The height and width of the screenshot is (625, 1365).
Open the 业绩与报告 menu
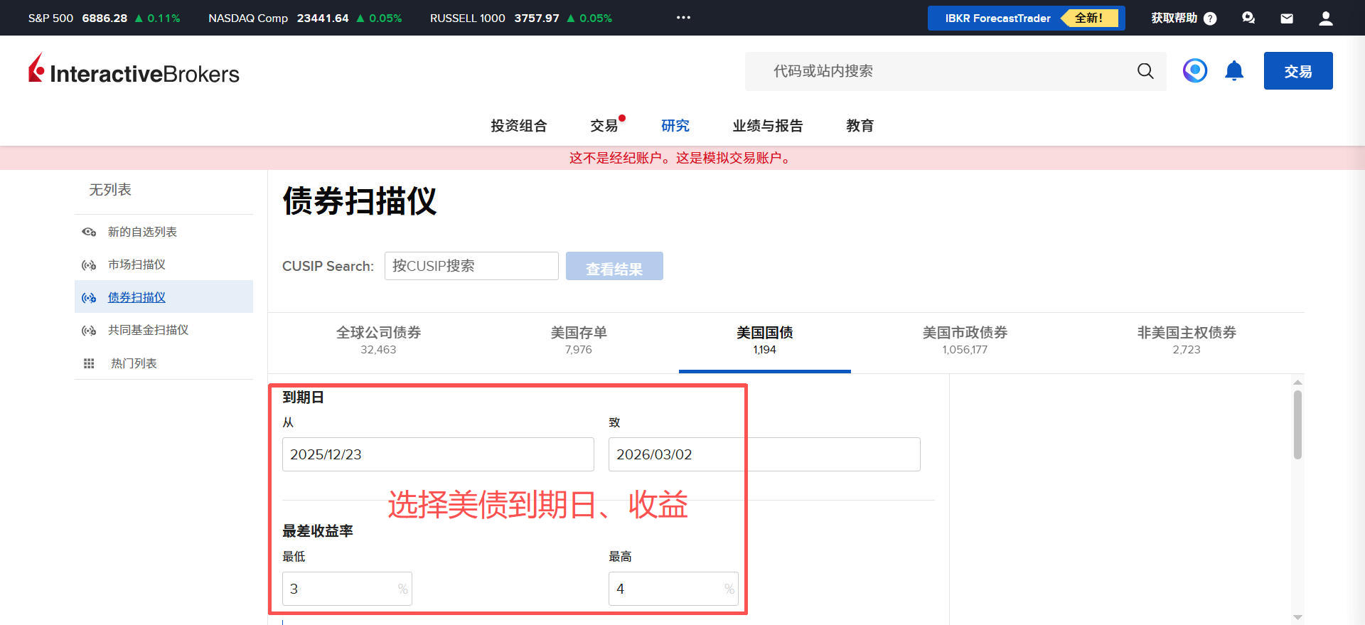tap(768, 126)
